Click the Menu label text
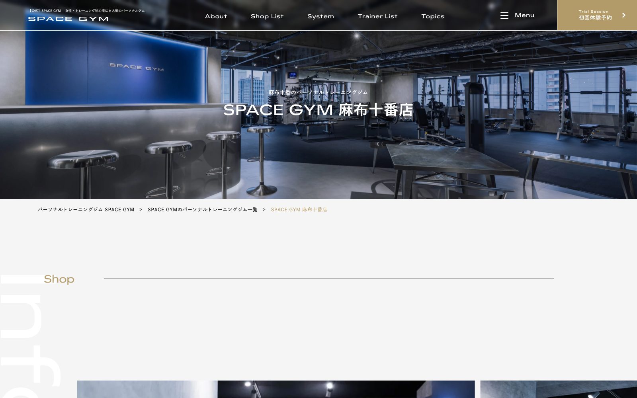The image size is (637, 398). click(524, 15)
